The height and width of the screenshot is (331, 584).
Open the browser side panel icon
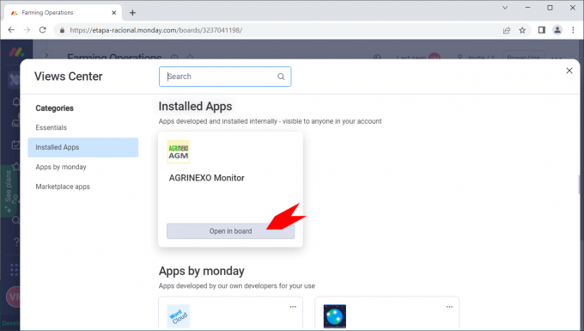[542, 30]
